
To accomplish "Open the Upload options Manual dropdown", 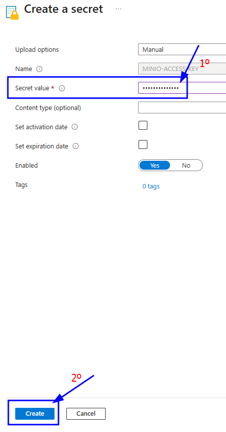I will tap(182, 50).
